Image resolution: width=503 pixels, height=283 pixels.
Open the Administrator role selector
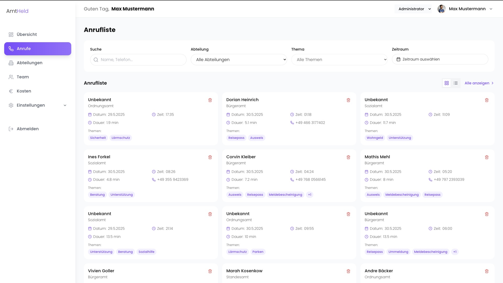click(x=413, y=9)
